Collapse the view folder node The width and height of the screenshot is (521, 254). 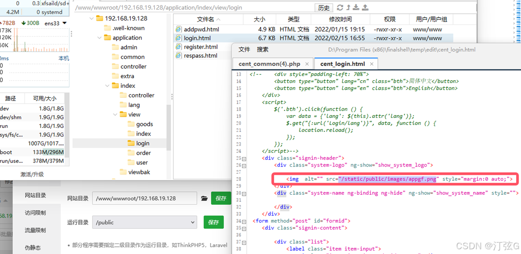(x=115, y=115)
